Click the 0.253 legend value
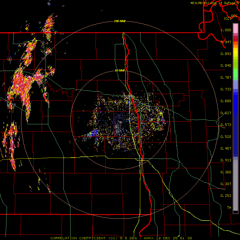The width and height of the screenshot is (240, 240). pos(226,196)
